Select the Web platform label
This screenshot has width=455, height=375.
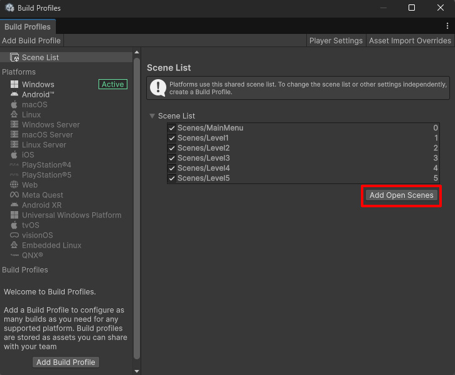(29, 185)
